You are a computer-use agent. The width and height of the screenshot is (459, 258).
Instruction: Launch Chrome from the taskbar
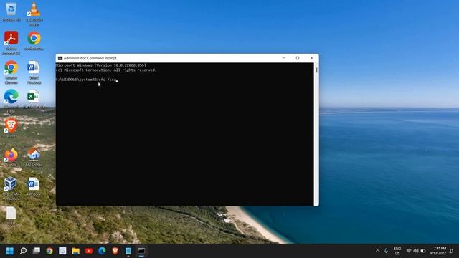point(49,251)
